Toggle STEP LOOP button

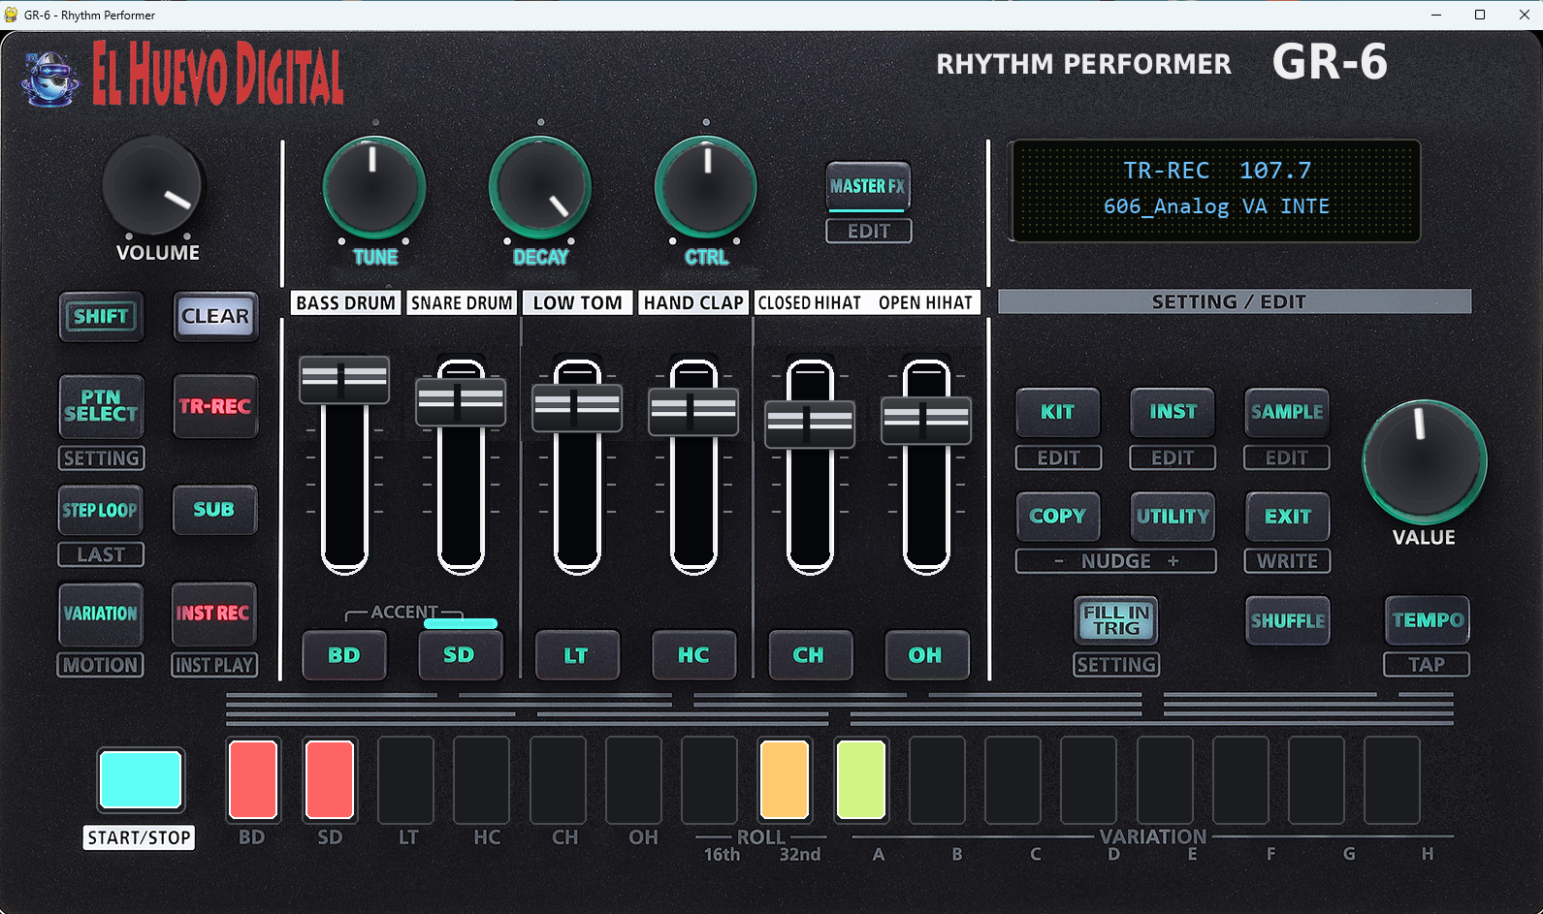click(101, 510)
